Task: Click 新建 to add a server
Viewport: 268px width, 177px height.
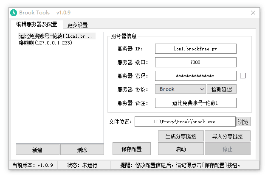Action: [x=37, y=150]
